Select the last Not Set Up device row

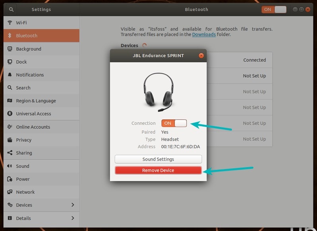(240, 139)
